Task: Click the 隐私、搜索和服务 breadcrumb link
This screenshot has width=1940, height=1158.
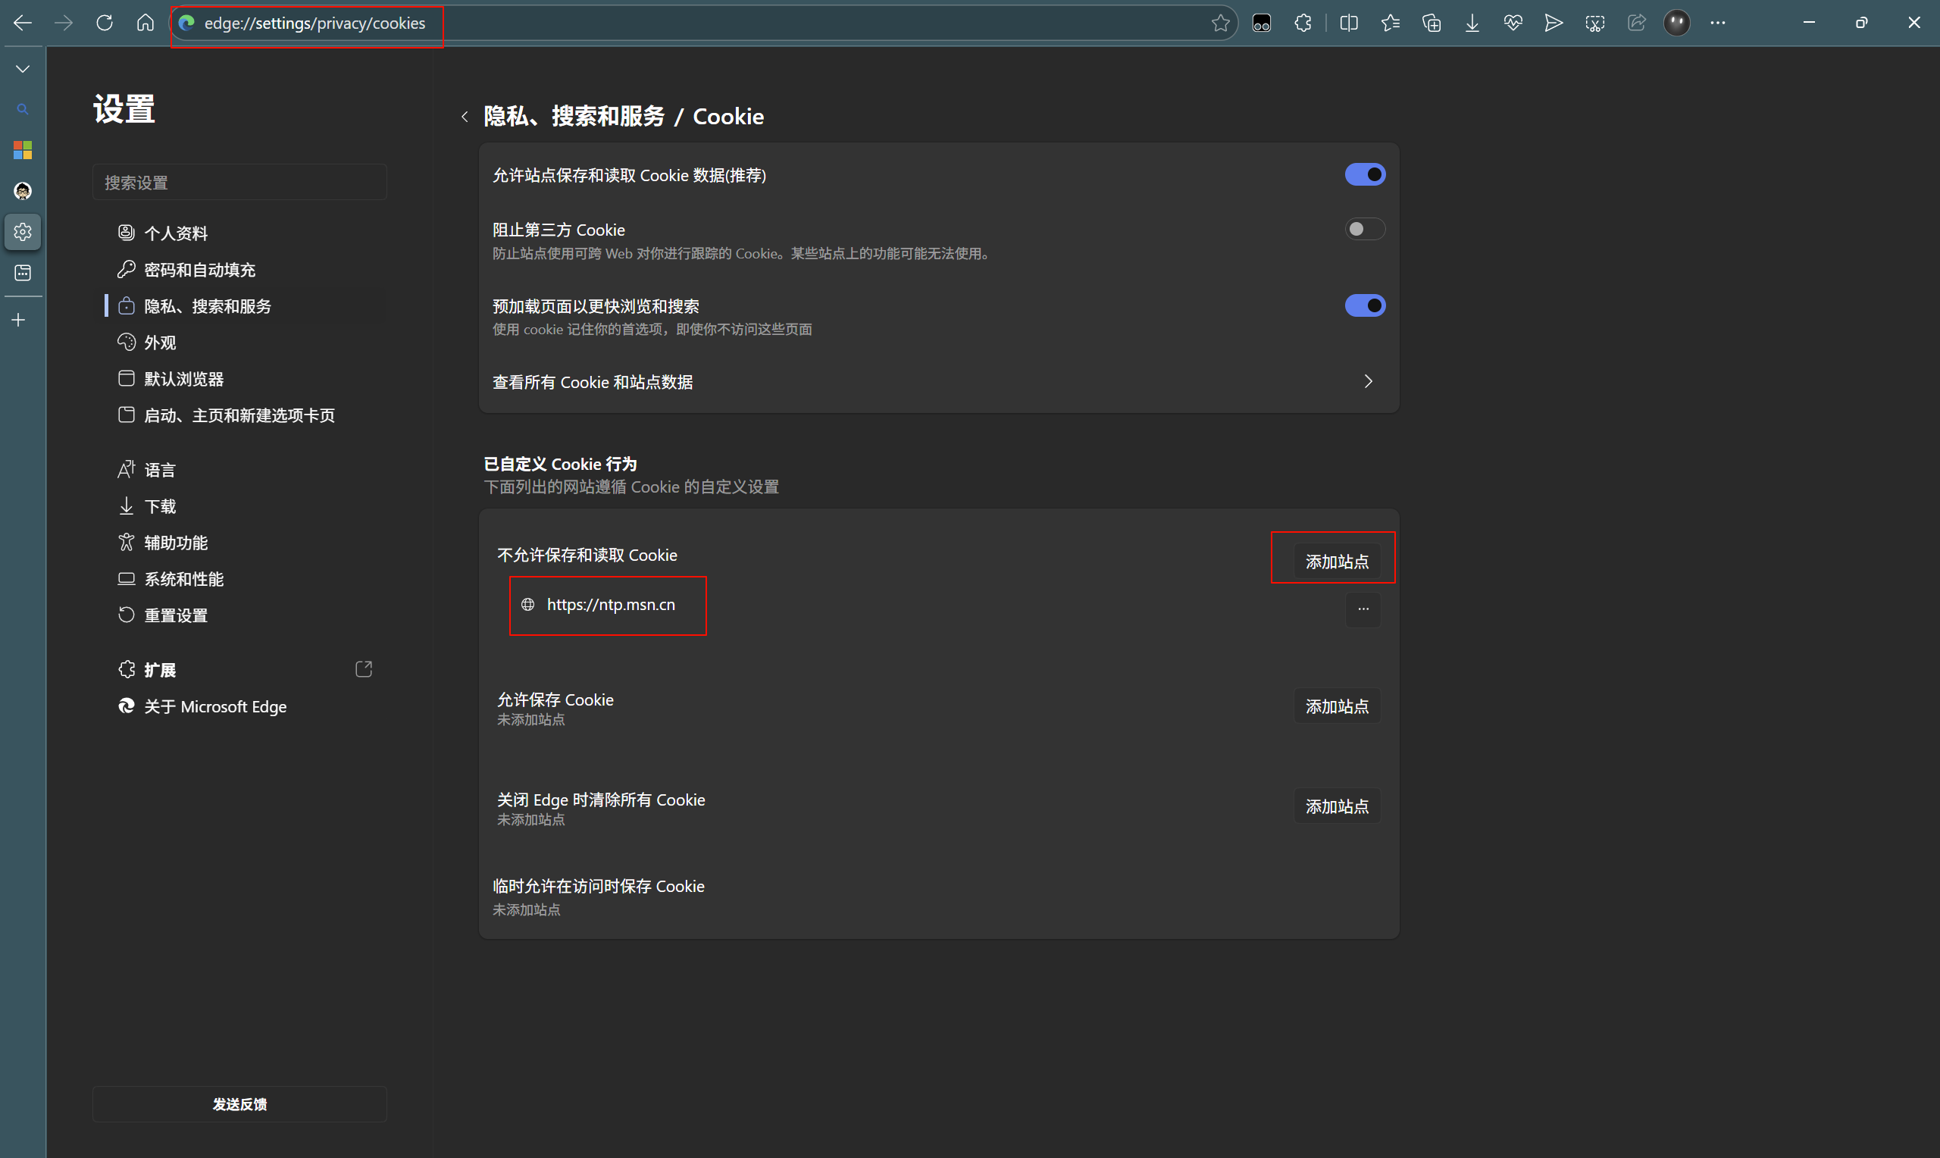Action: 574,116
